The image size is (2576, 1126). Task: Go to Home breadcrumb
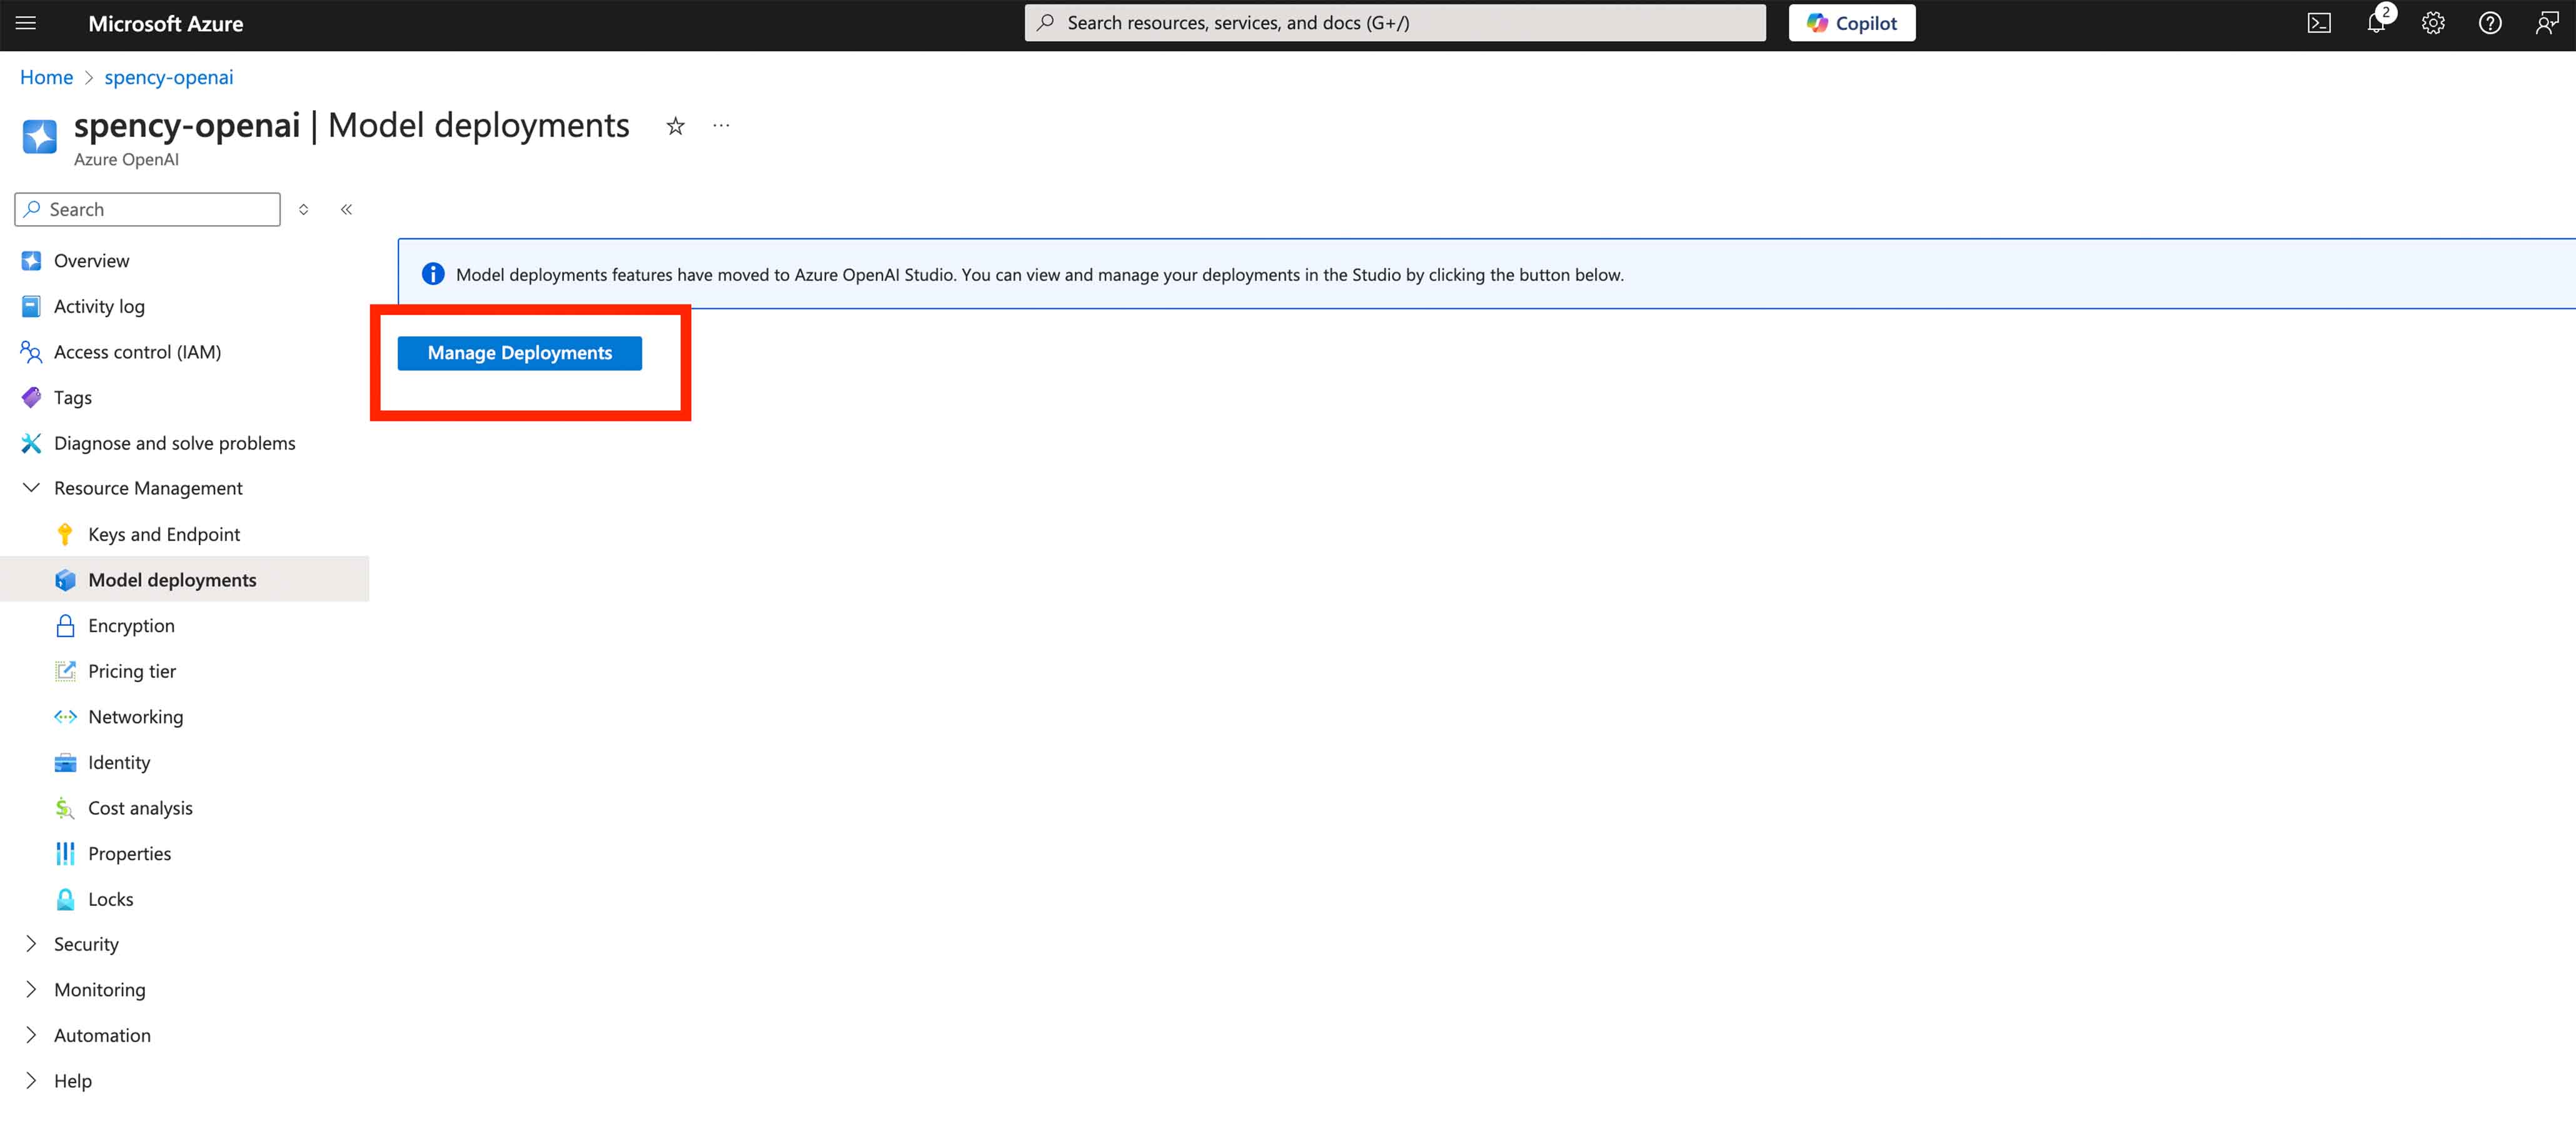(46, 78)
